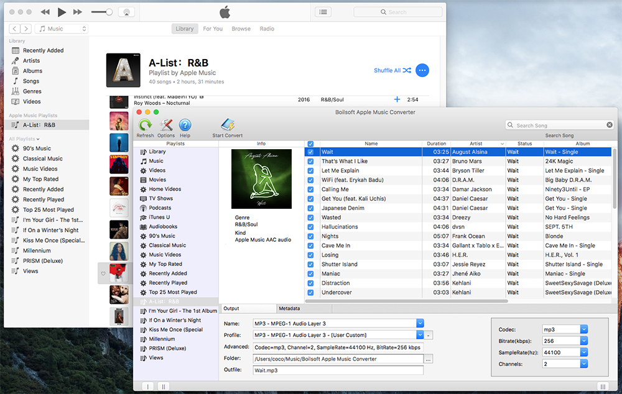Viewport: 622px width, 394px height.
Task: Go back in iTunes navigation
Action: point(14,29)
